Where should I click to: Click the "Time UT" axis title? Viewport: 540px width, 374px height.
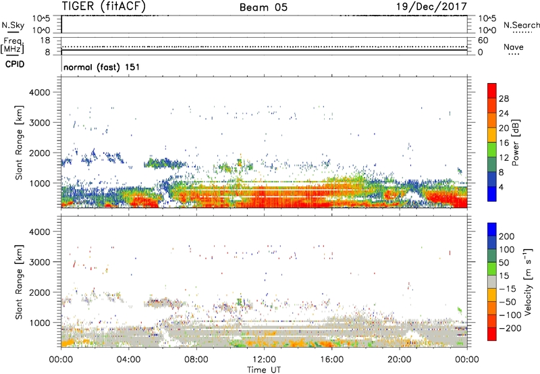(264, 370)
